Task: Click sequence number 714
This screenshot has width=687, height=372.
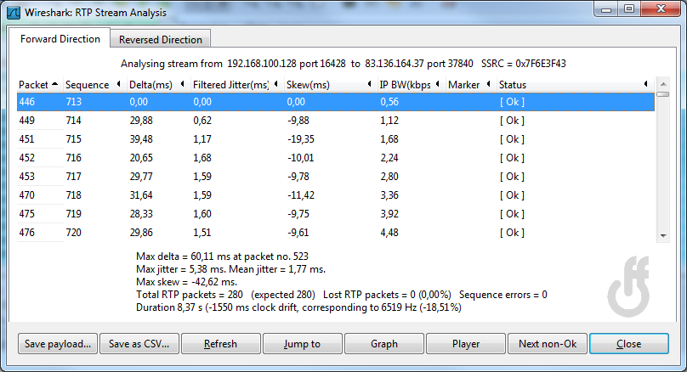Action: [74, 121]
